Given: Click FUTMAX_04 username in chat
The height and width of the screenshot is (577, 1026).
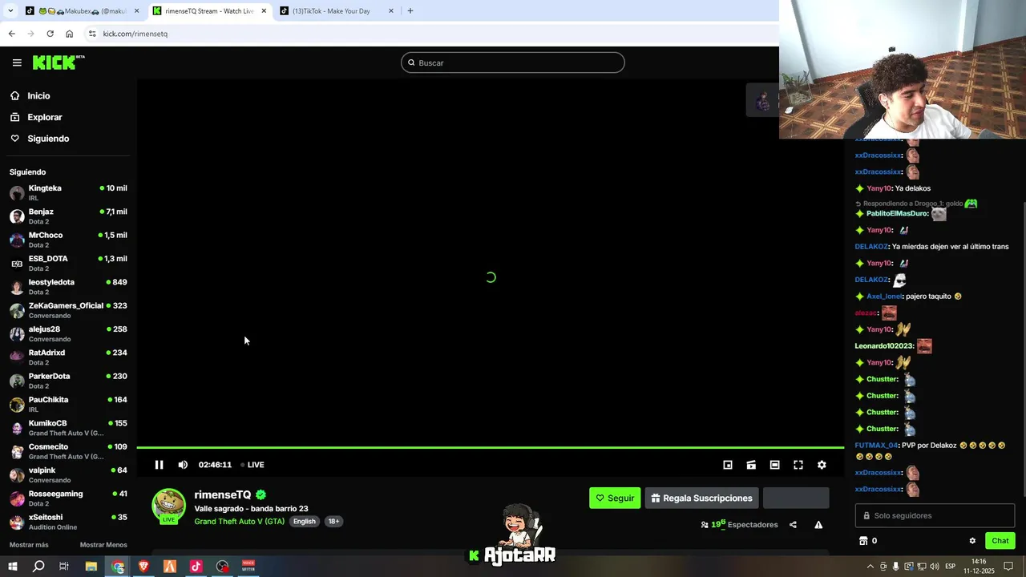Looking at the screenshot, I should coord(876,446).
